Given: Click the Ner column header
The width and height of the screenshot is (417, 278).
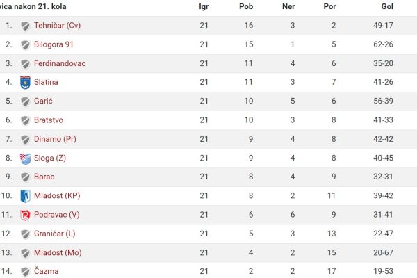Looking at the screenshot, I should pyautogui.click(x=288, y=6).
